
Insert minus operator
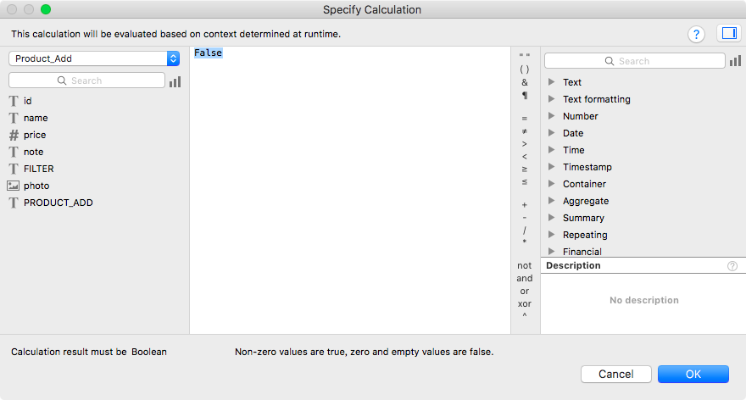[x=524, y=218]
